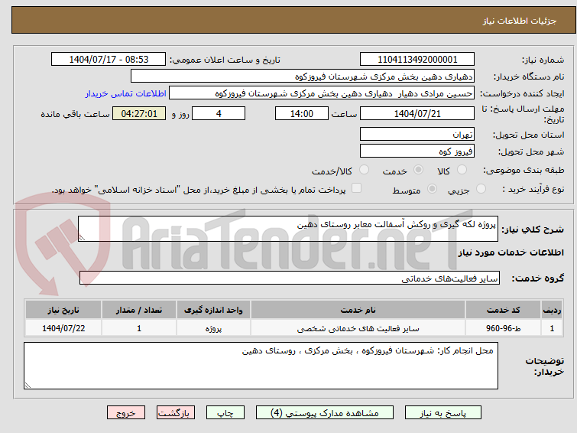Select the خدمت radio button
Screen dimensions: 577x433
(418, 170)
